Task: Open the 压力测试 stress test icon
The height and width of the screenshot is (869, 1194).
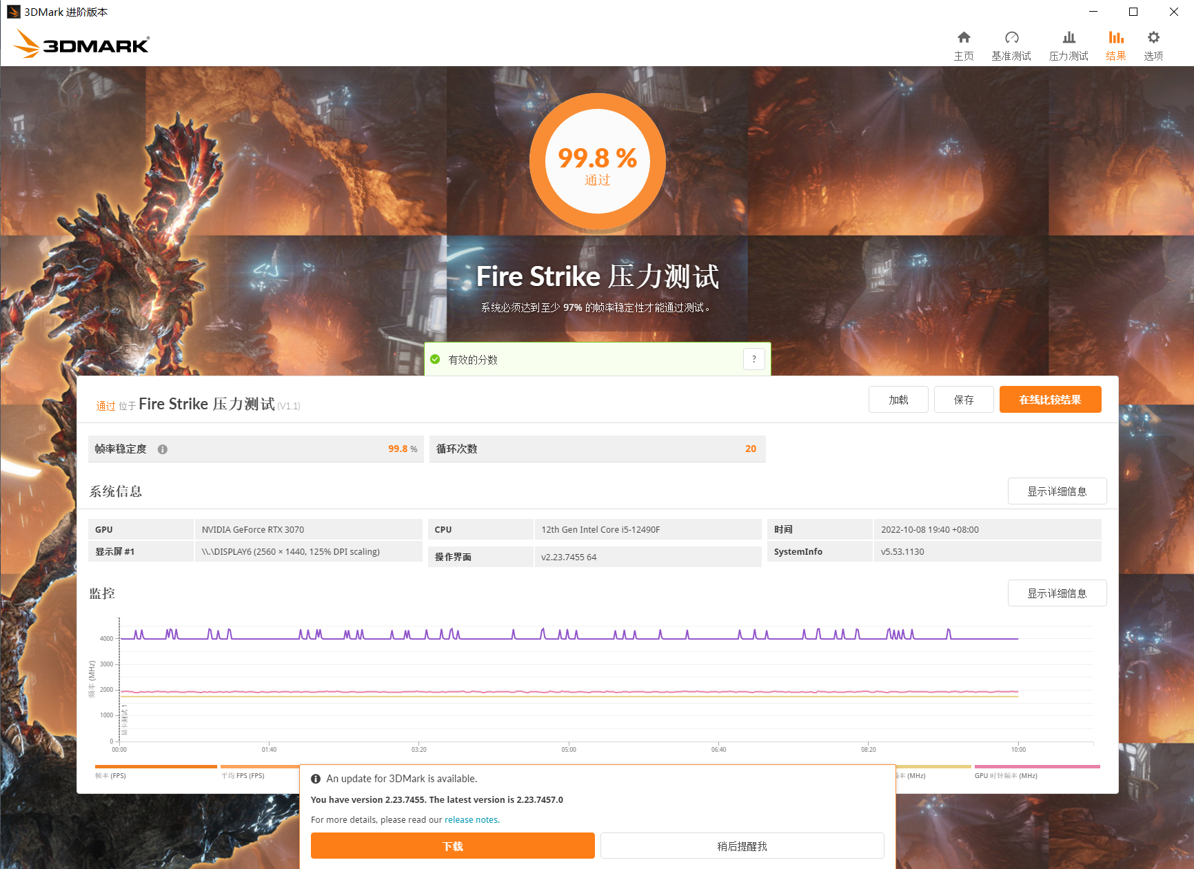Action: (x=1069, y=37)
